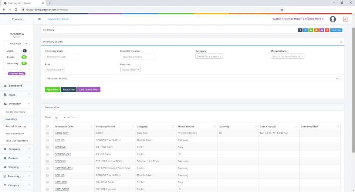Open a new browser tab with the plus icon

tap(50, 3)
